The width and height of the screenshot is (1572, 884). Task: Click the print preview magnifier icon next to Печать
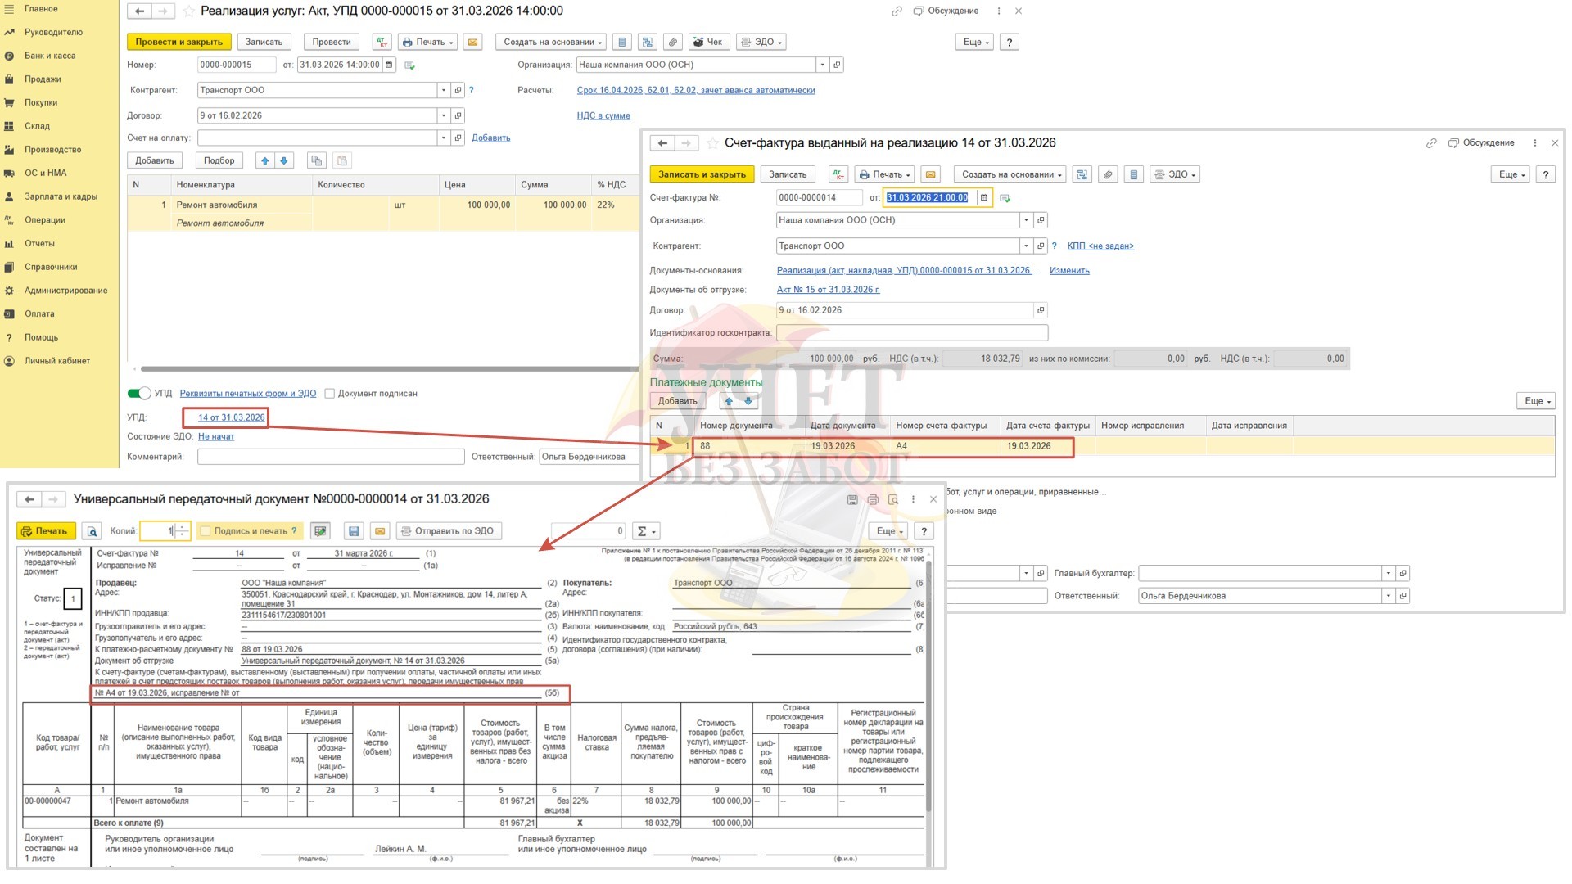[92, 531]
